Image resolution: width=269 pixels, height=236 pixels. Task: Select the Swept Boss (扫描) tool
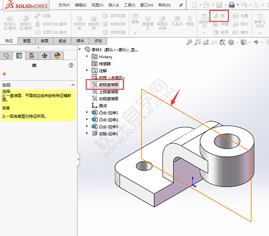(x=42, y=16)
